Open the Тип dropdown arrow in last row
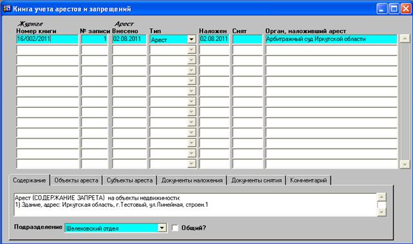This screenshot has width=413, height=244. 192,164
